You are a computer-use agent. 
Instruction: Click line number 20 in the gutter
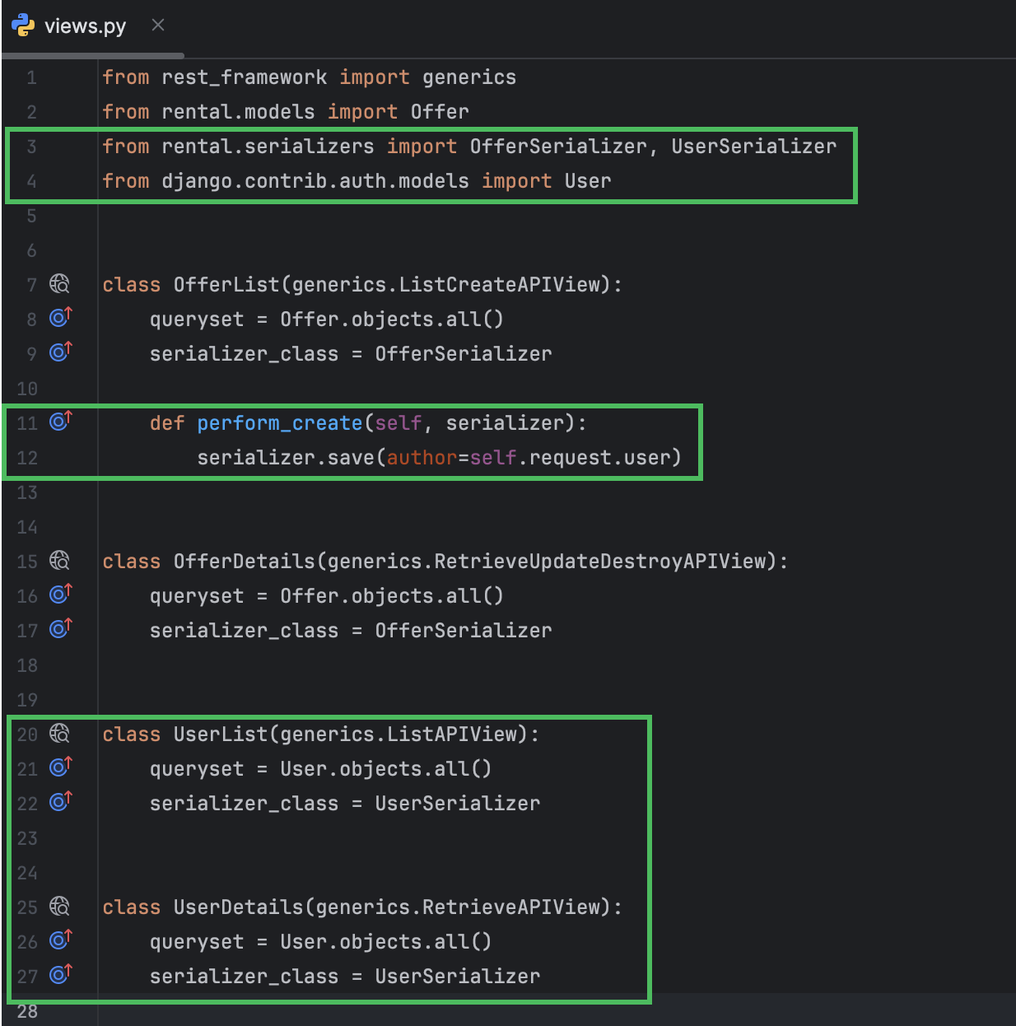[27, 735]
